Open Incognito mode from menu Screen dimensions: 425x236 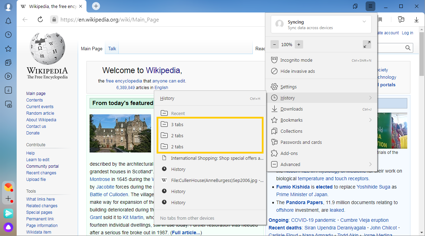point(321,60)
